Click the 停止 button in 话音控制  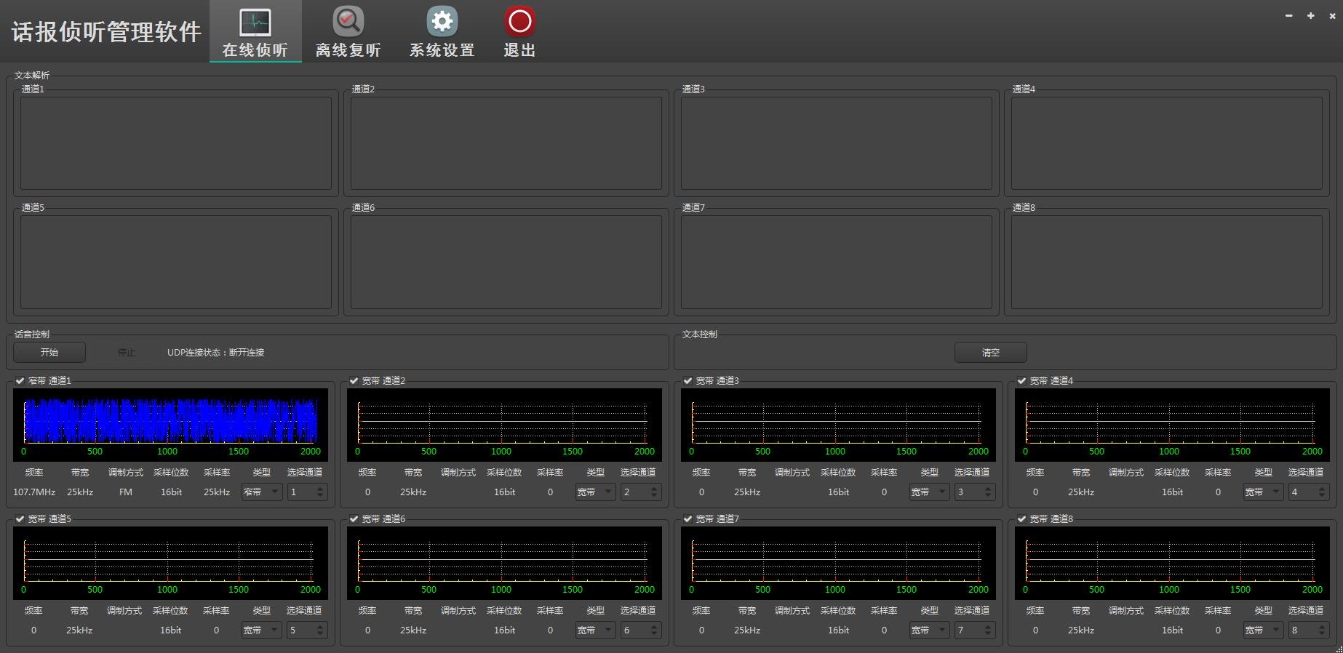click(127, 353)
